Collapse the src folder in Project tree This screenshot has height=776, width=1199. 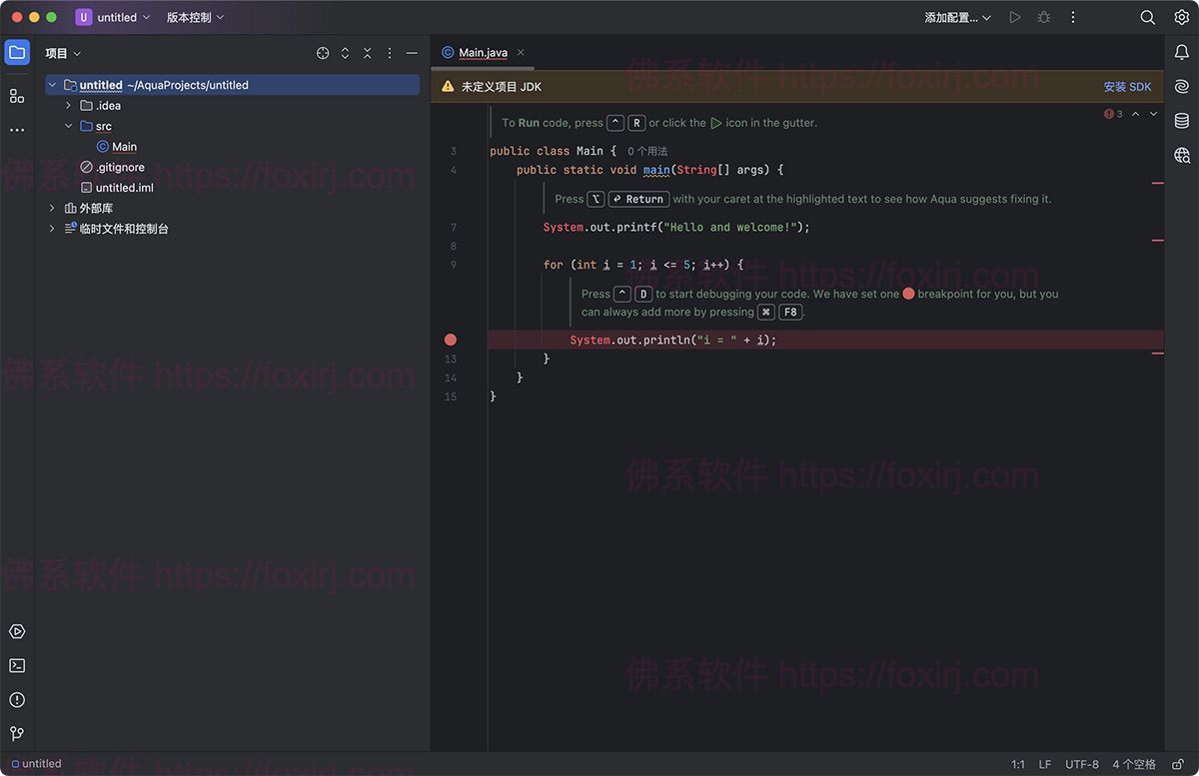tap(68, 126)
